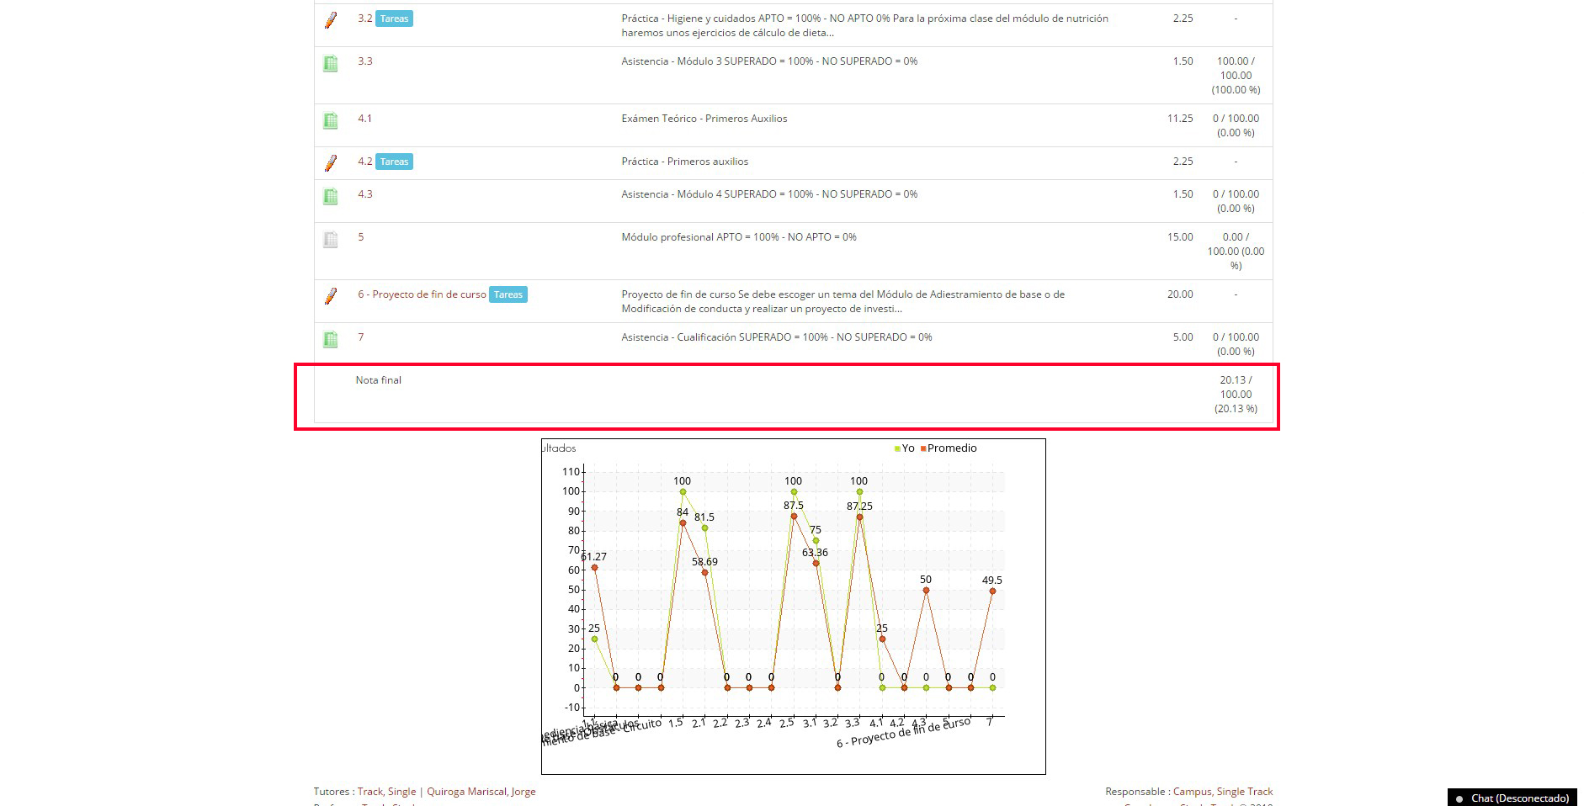This screenshot has width=1584, height=806.
Task: Open the item 5 link in the table
Action: tap(361, 236)
